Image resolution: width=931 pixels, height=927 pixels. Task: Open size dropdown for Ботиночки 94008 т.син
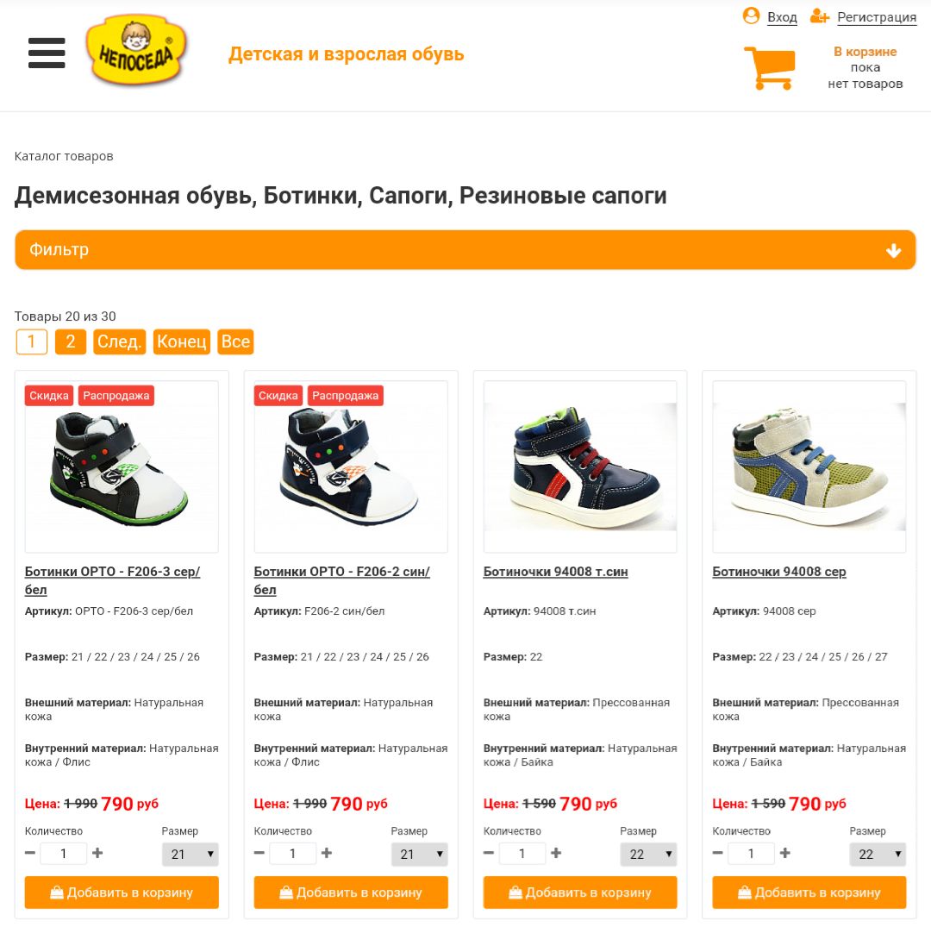pyautogui.click(x=649, y=854)
